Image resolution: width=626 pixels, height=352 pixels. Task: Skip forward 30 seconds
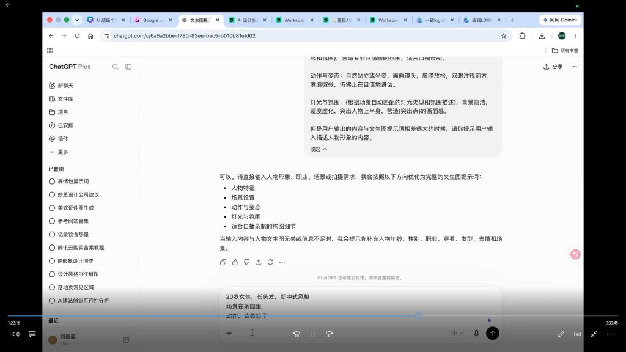pos(330,334)
